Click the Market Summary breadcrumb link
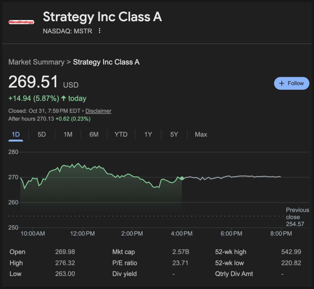This screenshot has width=314, height=289. 36,62
